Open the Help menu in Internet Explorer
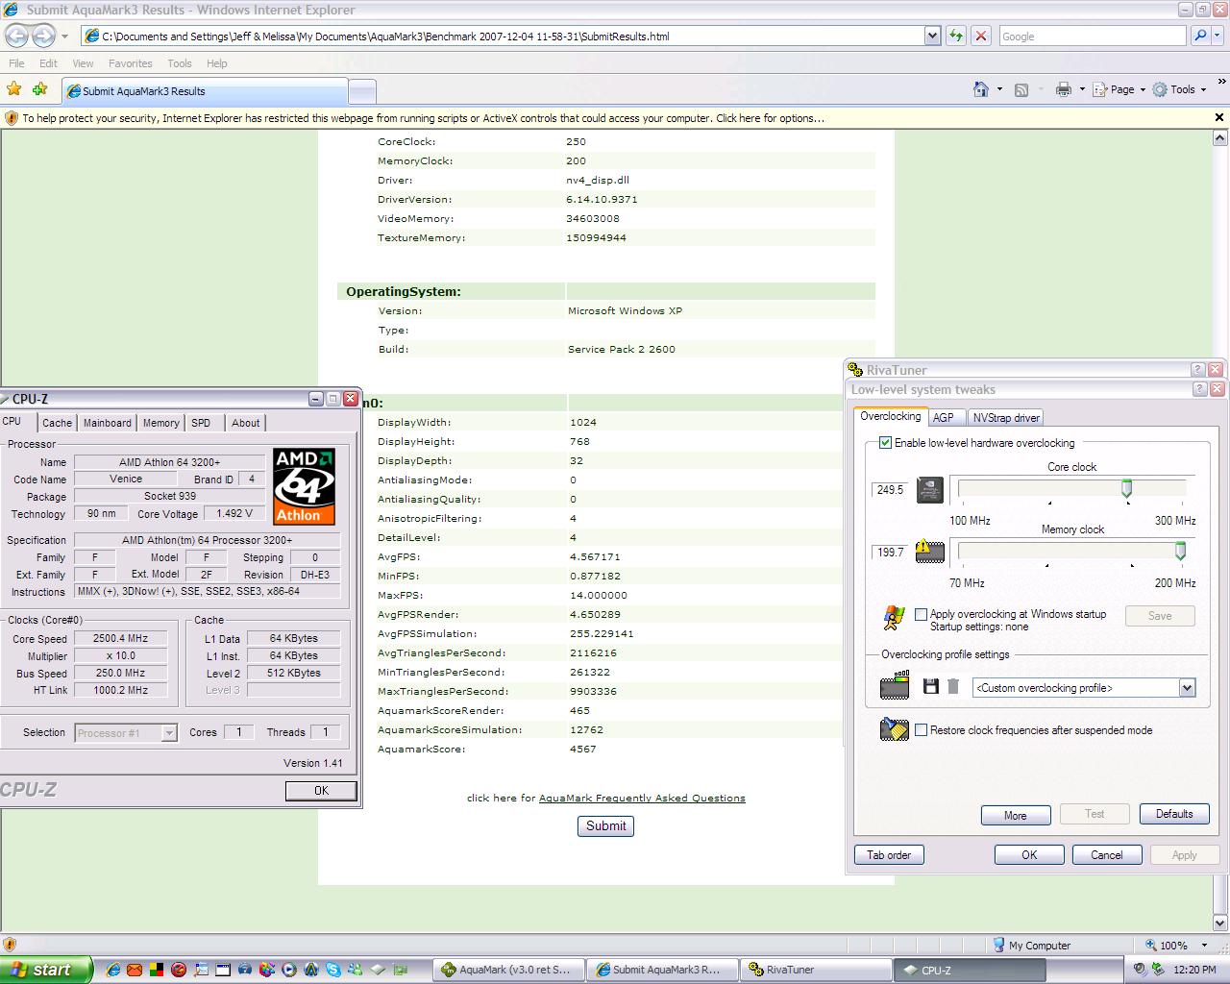Screen dimensions: 1230x984 point(217,63)
